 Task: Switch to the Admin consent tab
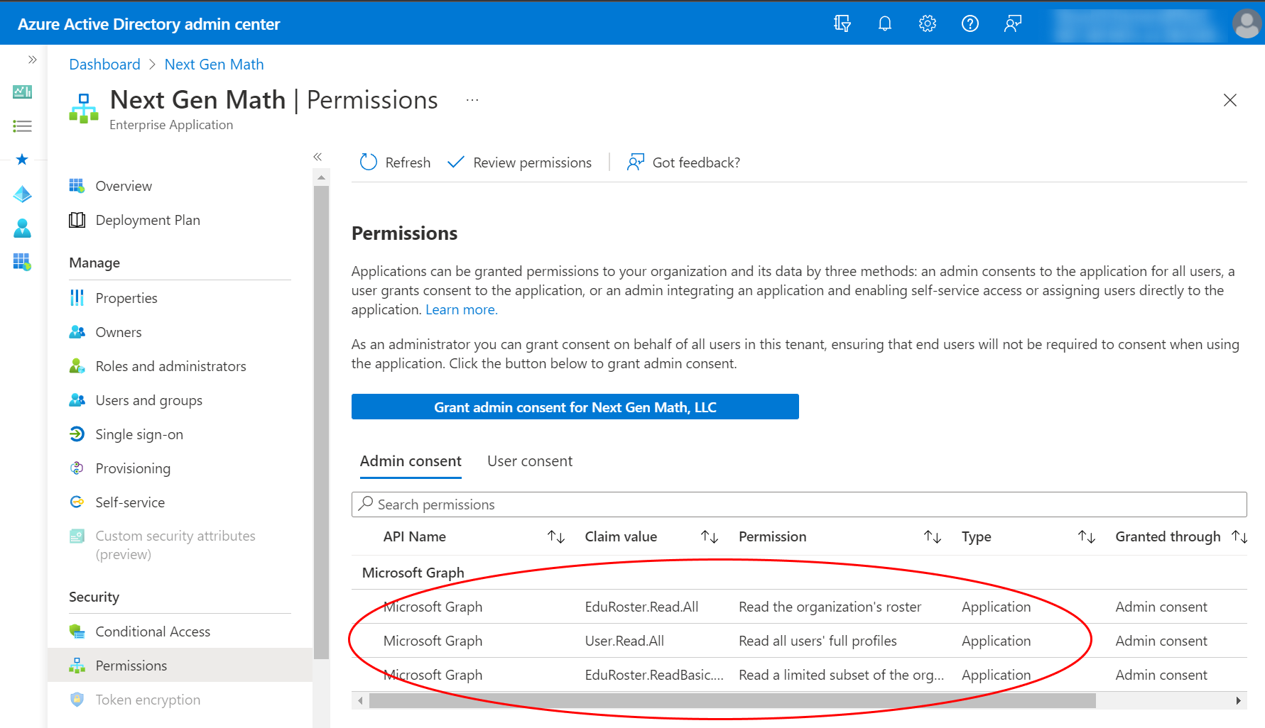tap(411, 461)
